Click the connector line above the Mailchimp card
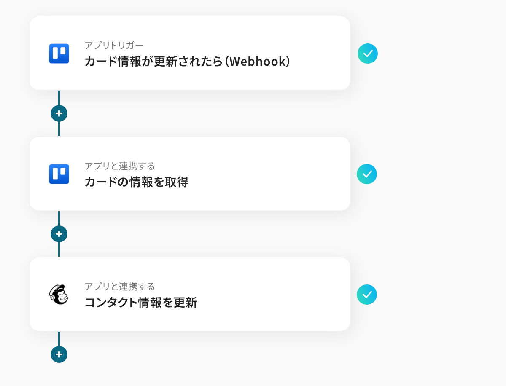 [x=59, y=250]
